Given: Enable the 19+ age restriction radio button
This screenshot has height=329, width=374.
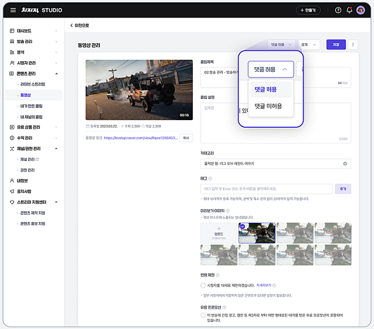Looking at the screenshot, I should [203, 285].
